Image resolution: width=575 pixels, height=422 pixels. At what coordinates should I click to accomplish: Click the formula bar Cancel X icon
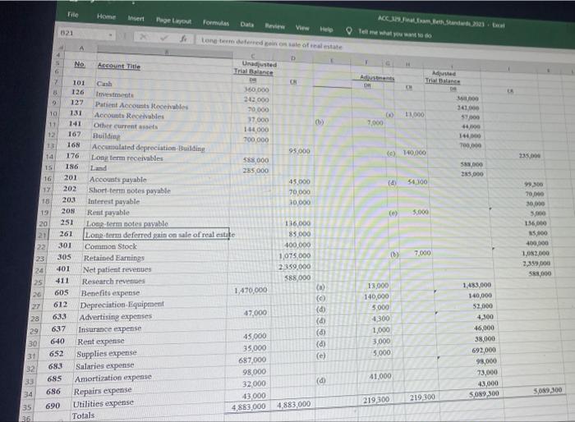[144, 37]
